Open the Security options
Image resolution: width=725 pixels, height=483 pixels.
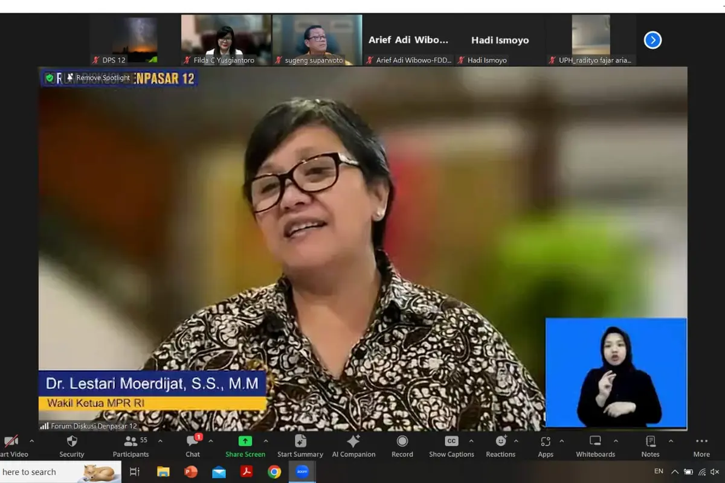tap(72, 447)
